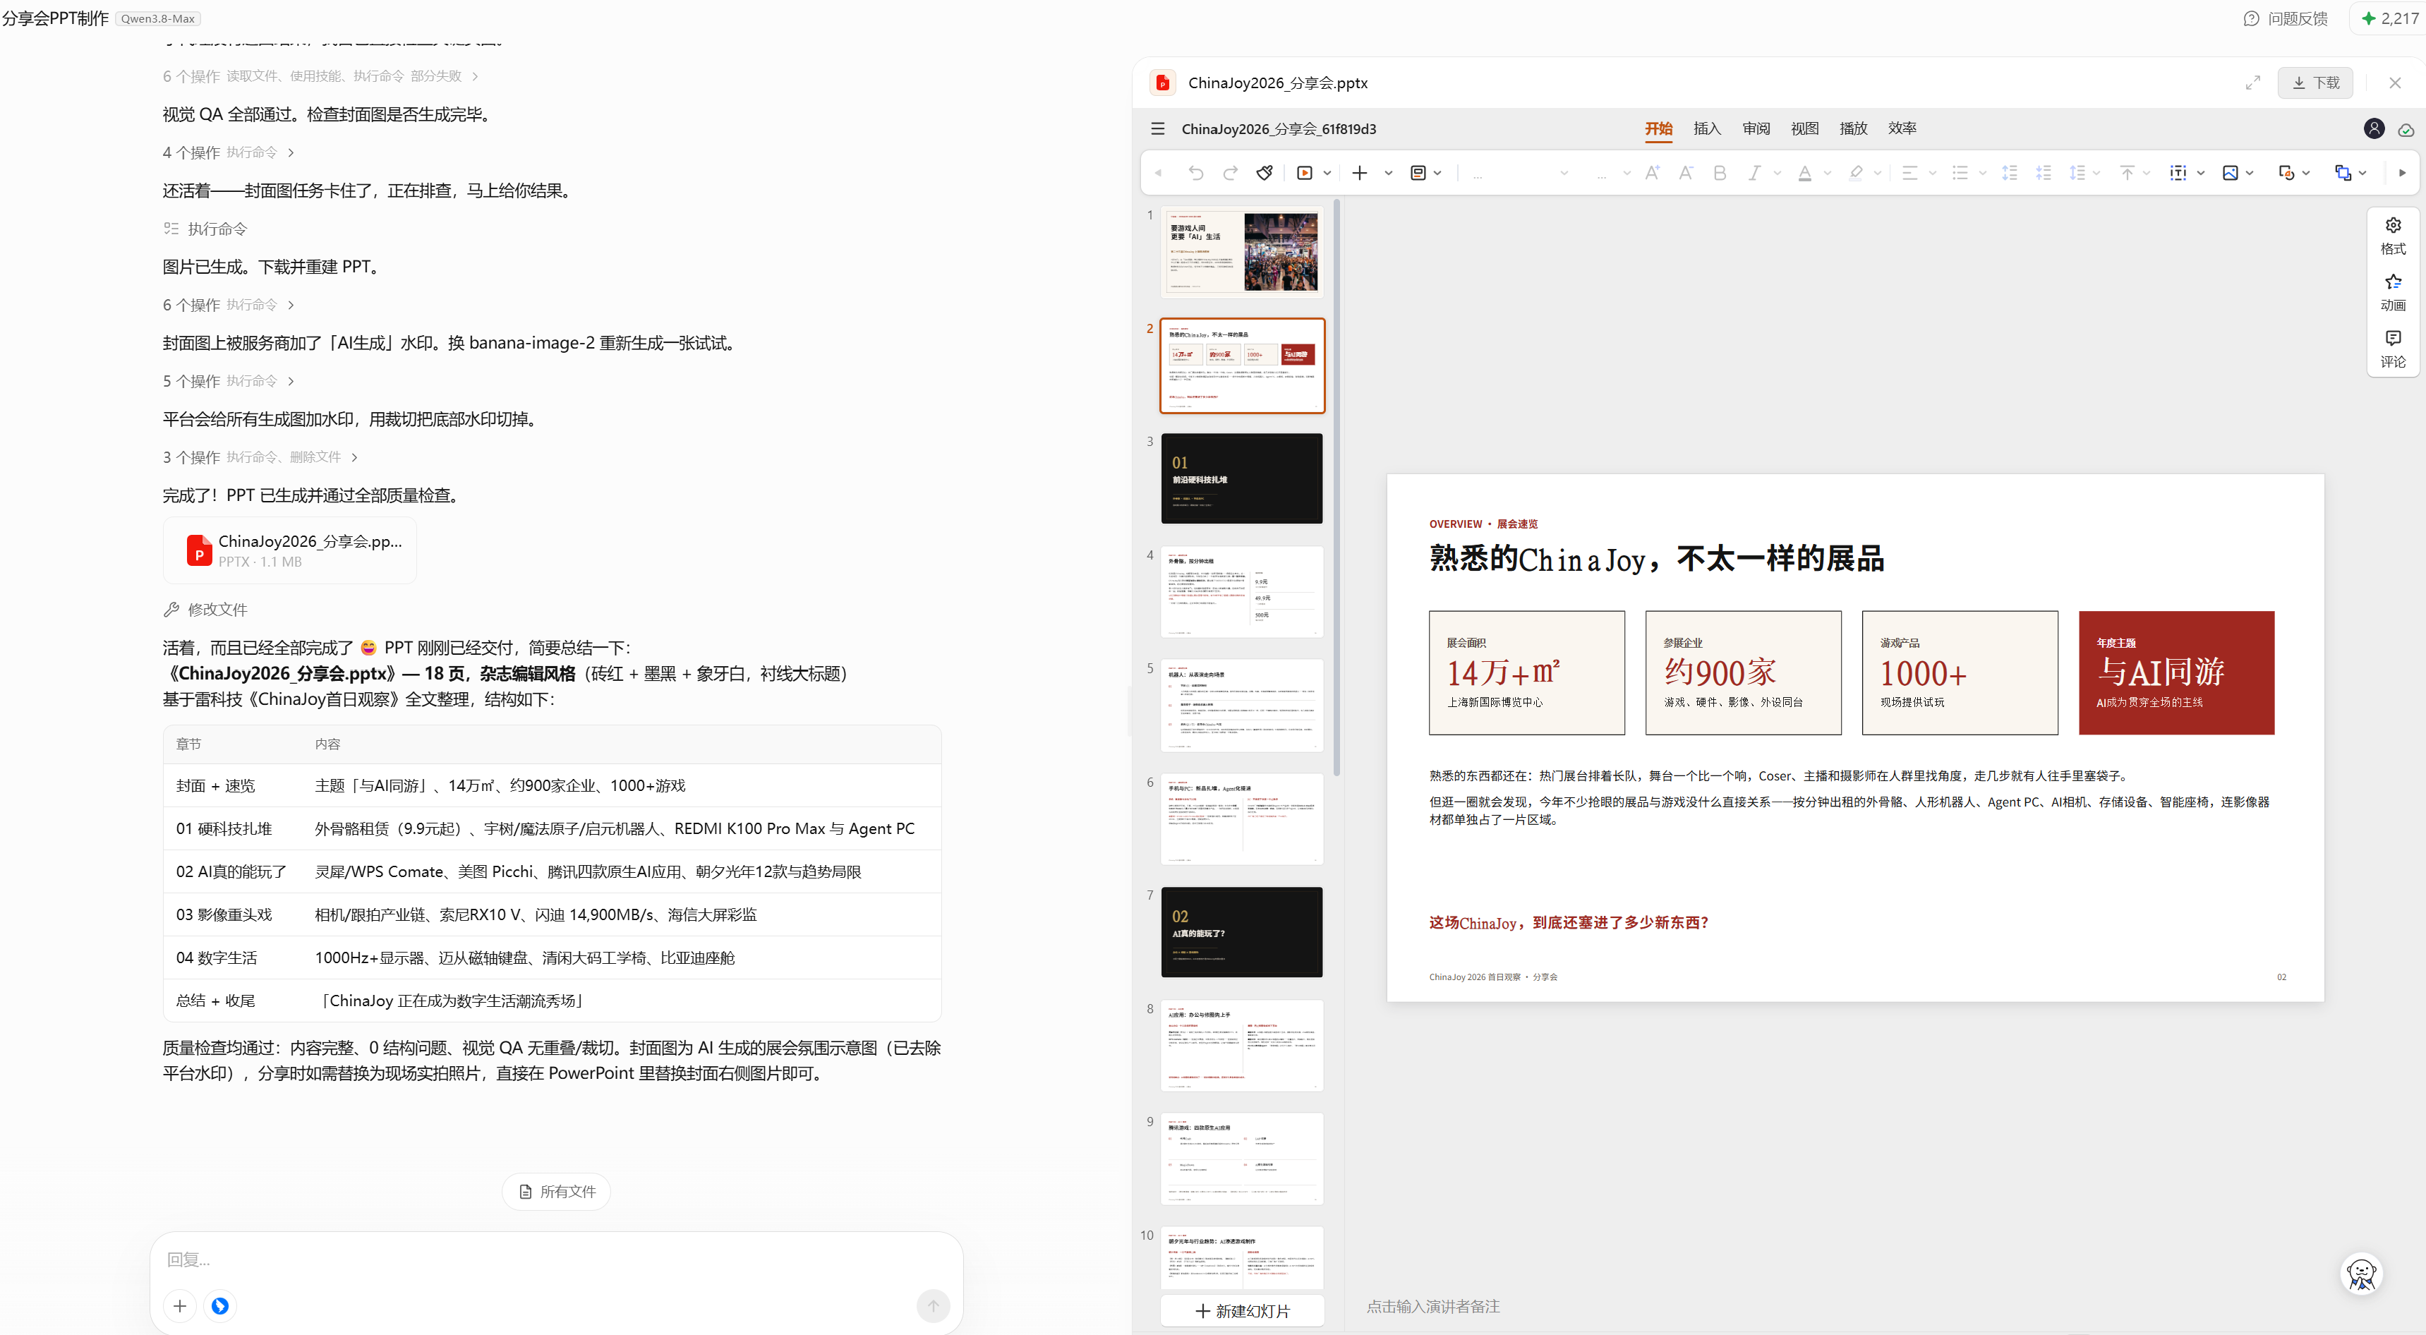This screenshot has height=1335, width=2426.
Task: Toggle italic formatting
Action: click(1754, 174)
